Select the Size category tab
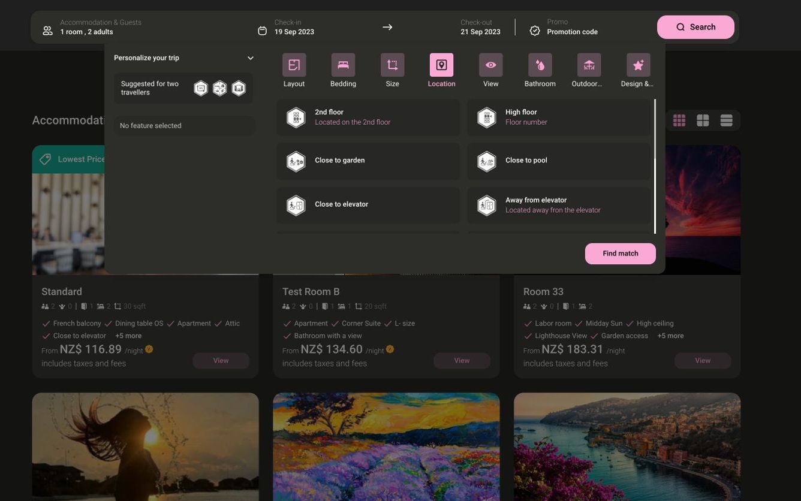The width and height of the screenshot is (801, 501). (x=392, y=71)
